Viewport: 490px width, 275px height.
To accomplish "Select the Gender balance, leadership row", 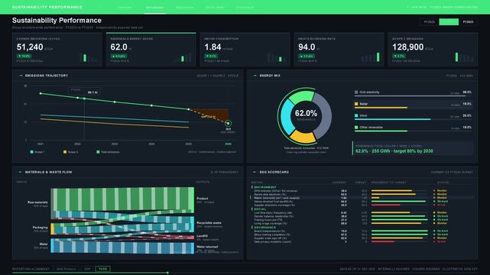I will coord(363,216).
